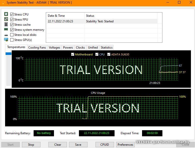
Task: Click the CPU Usage graph title
Action: (98, 93)
